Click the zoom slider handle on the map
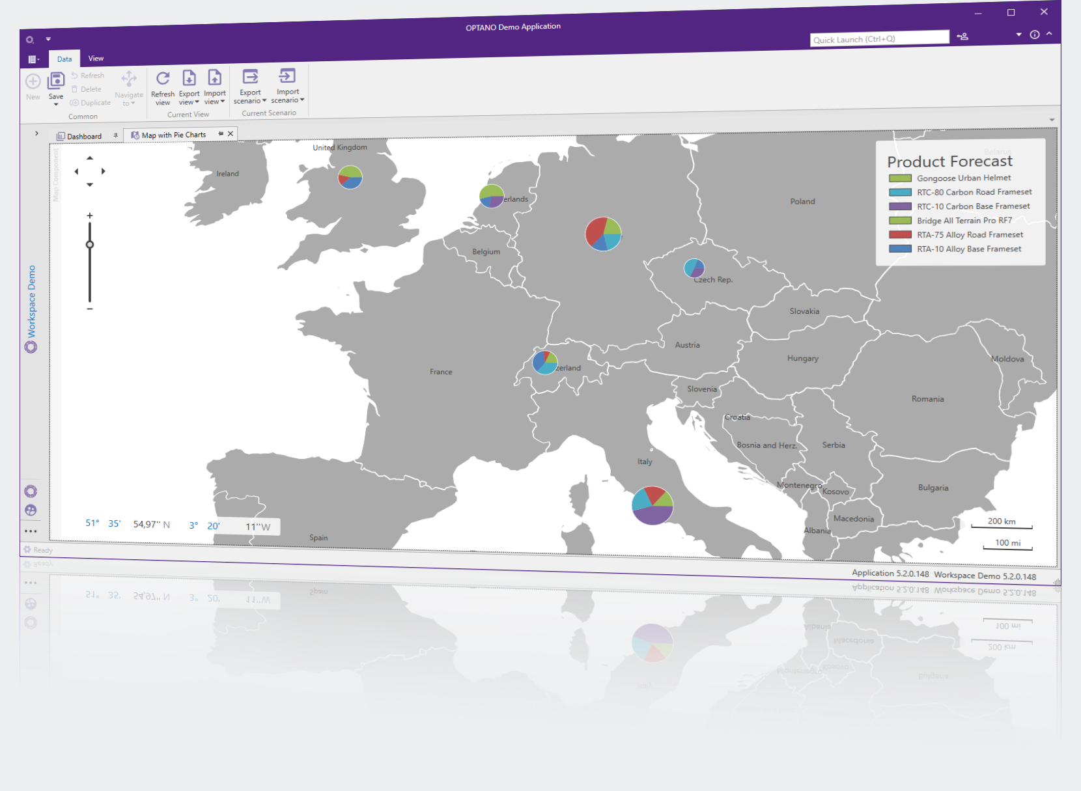This screenshot has width=1081, height=791. (90, 245)
